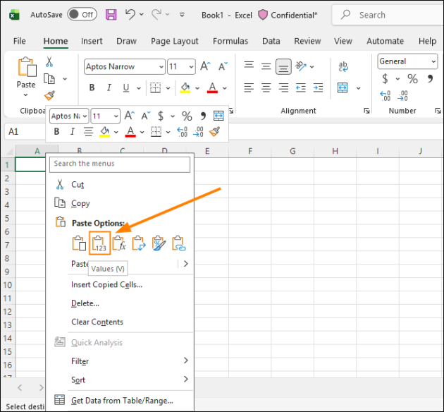
Task: Click mini toolbar Merge & Center icon
Action: click(x=218, y=116)
